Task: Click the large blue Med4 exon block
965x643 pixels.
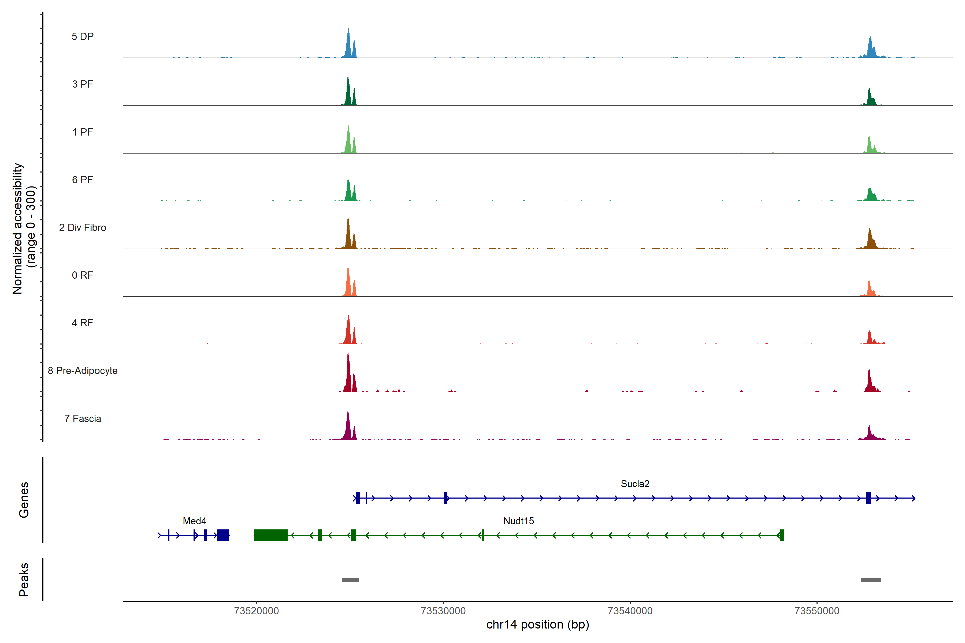Action: pyautogui.click(x=223, y=535)
